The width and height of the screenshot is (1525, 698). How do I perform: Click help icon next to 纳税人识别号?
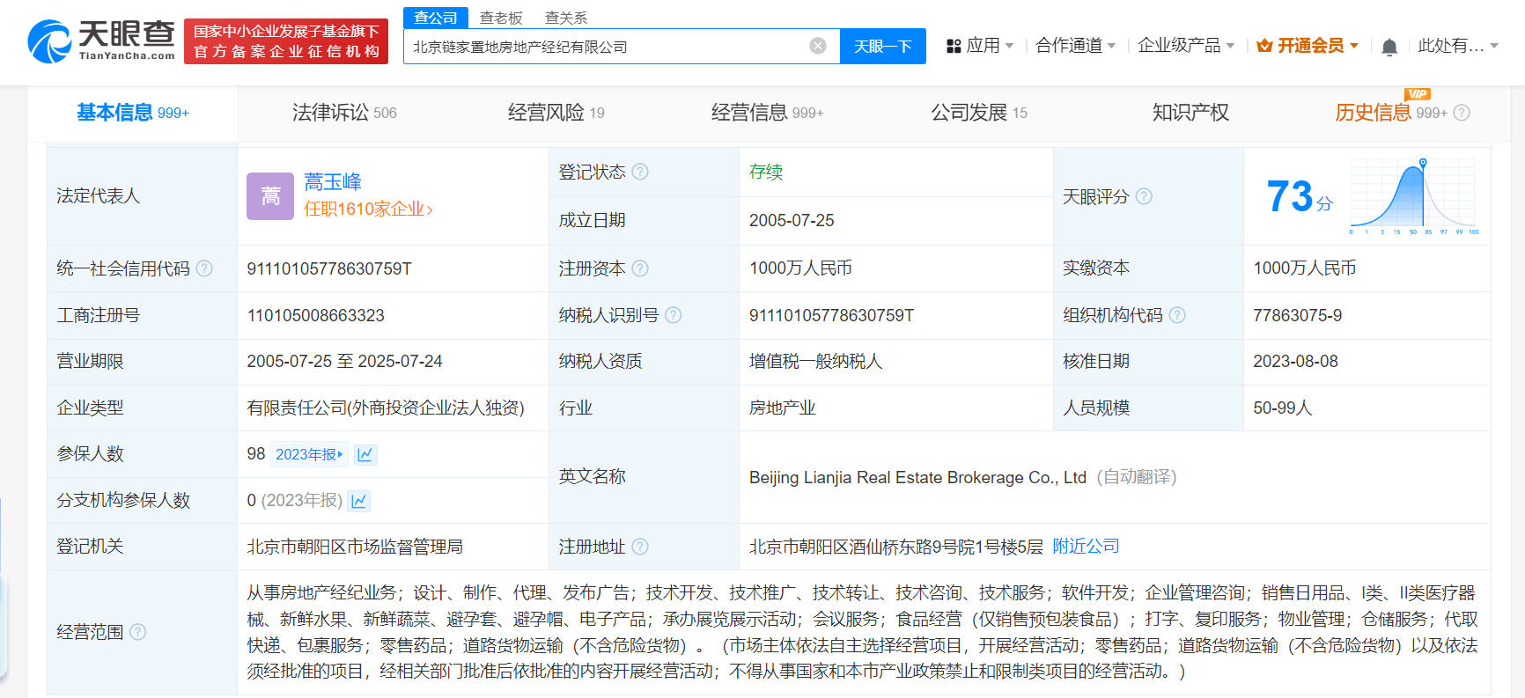[x=674, y=315]
